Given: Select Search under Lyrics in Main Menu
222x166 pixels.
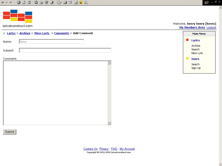Looking at the screenshot, I should [196, 50].
